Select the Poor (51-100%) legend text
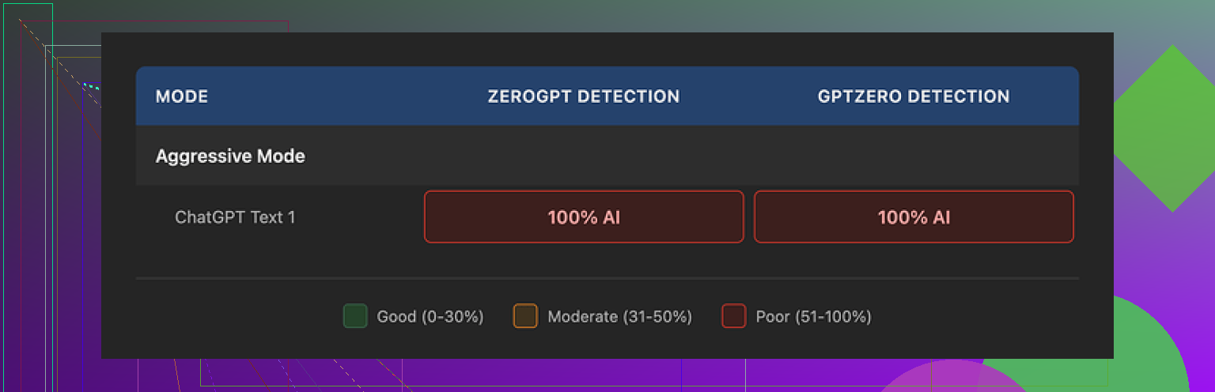Screen dimensions: 1215x392 pyautogui.click(x=814, y=317)
